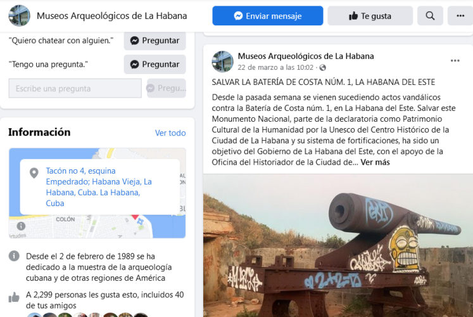Open the post options three-dot menu
The width and height of the screenshot is (473, 317).
pos(455,61)
